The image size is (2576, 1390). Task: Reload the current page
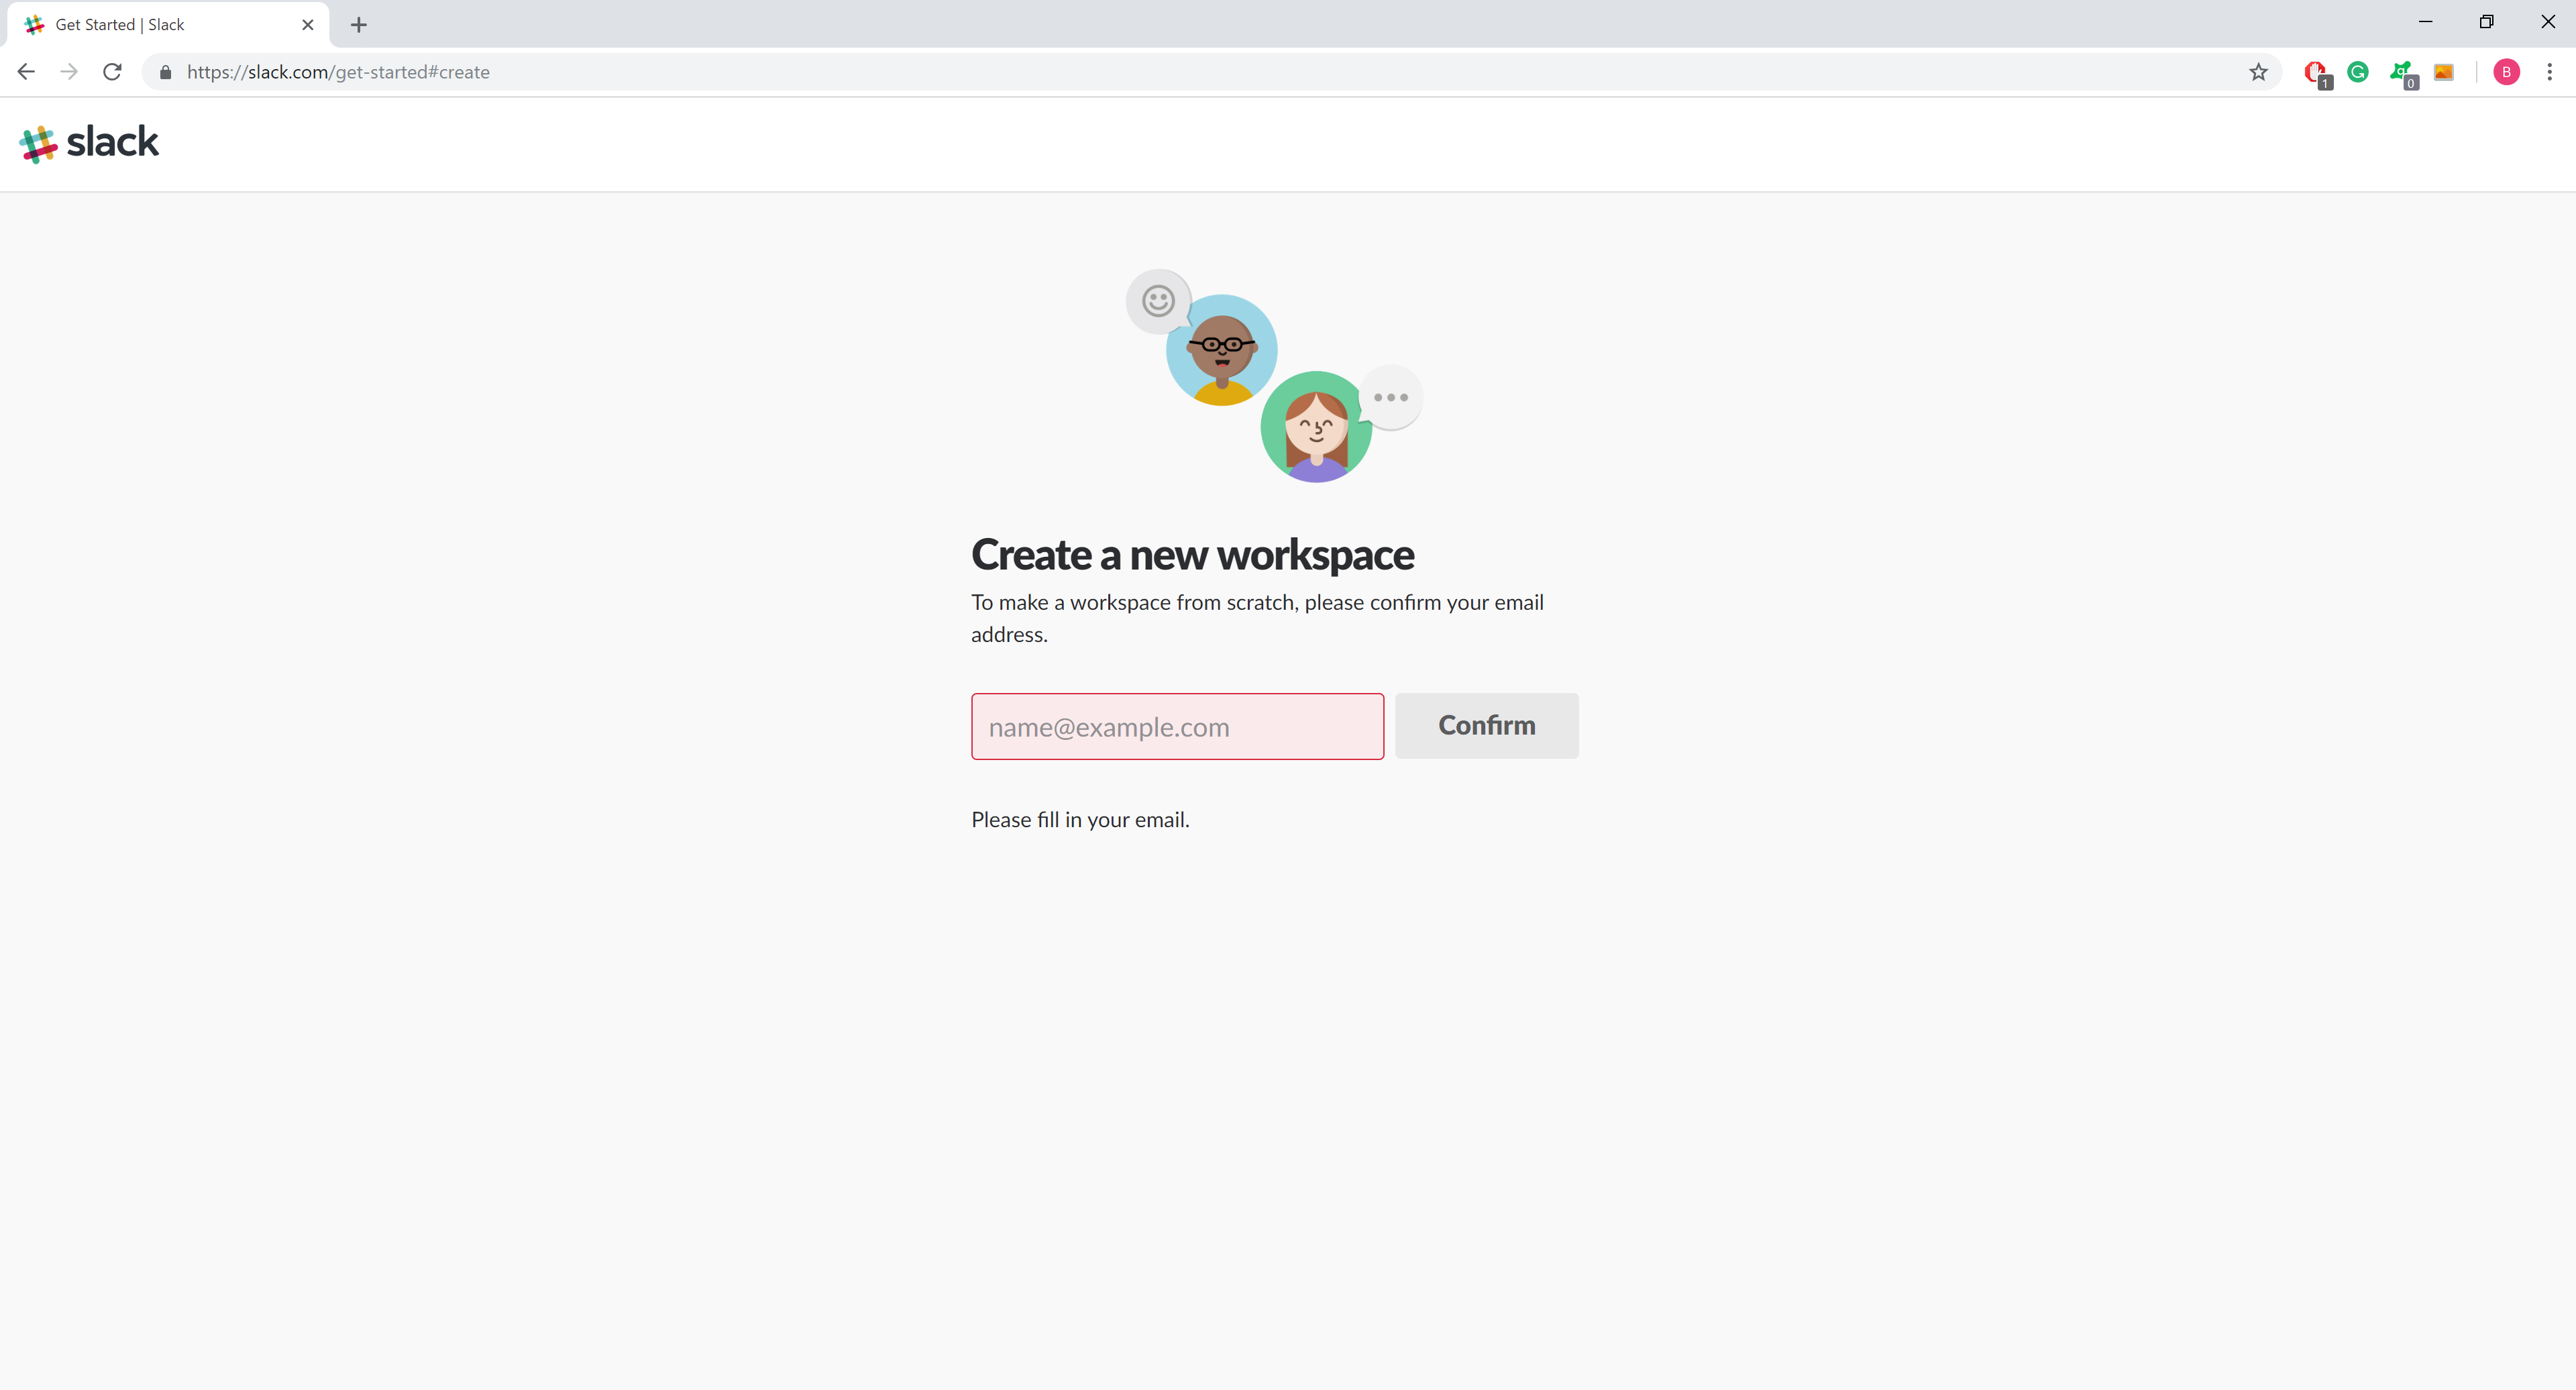[112, 72]
